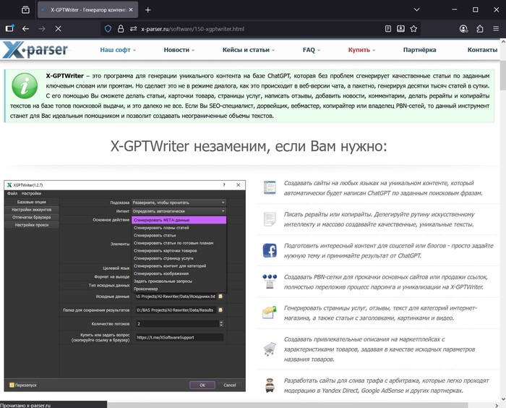Expand the Наш софт menu
This screenshot has height=408, width=506.
point(118,50)
